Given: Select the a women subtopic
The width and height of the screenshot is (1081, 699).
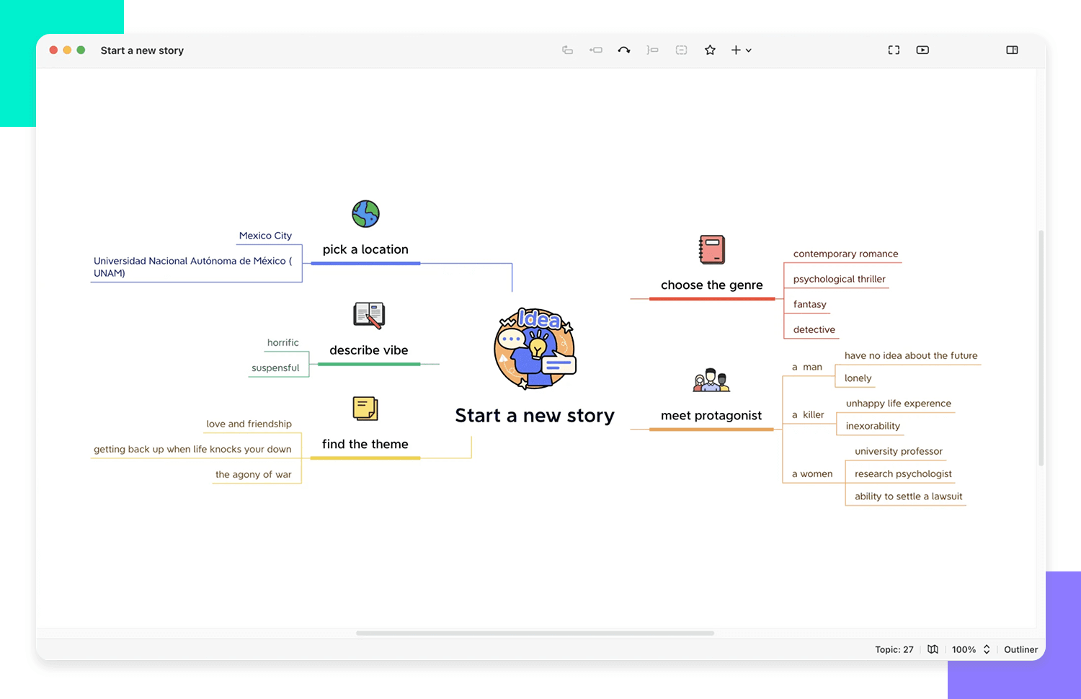Looking at the screenshot, I should (811, 473).
